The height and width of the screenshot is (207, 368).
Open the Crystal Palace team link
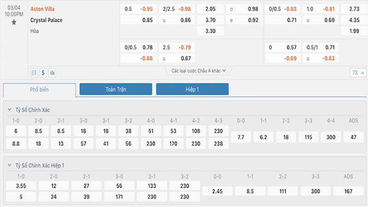pyautogui.click(x=46, y=20)
